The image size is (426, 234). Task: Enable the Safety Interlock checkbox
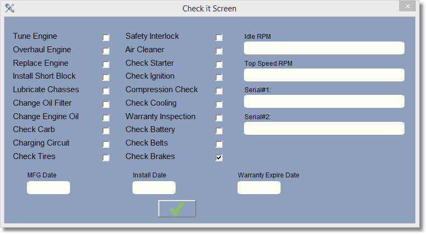(219, 38)
